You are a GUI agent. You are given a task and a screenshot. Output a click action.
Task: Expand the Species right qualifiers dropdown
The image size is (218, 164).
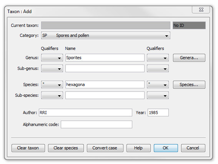pos(158,84)
